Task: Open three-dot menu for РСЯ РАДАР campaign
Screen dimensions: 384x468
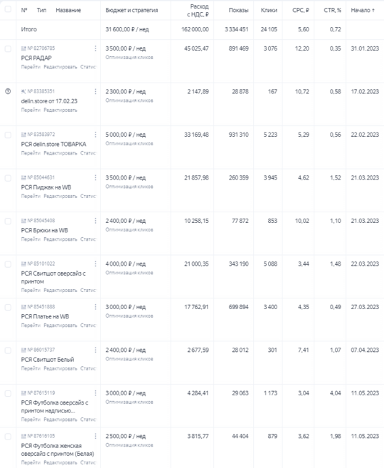Action: (x=95, y=48)
